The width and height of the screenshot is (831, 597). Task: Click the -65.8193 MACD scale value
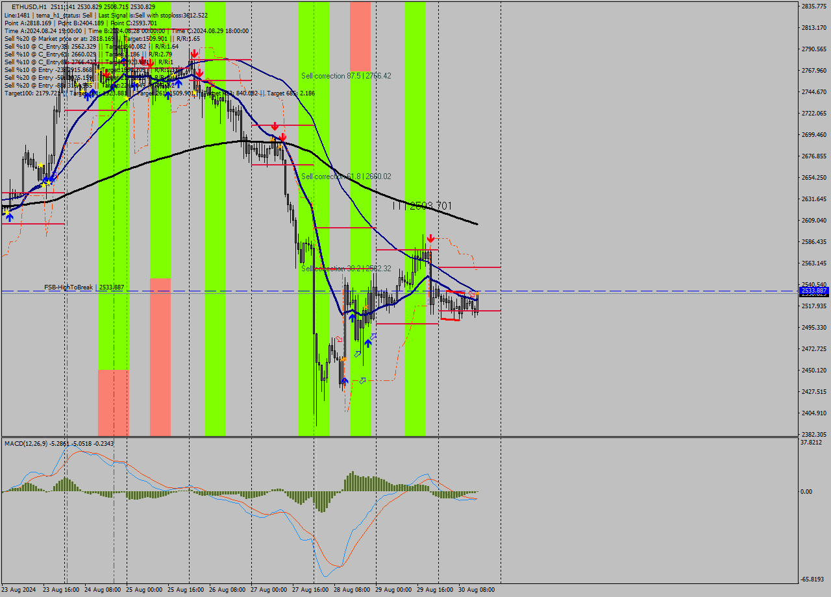(x=813, y=579)
